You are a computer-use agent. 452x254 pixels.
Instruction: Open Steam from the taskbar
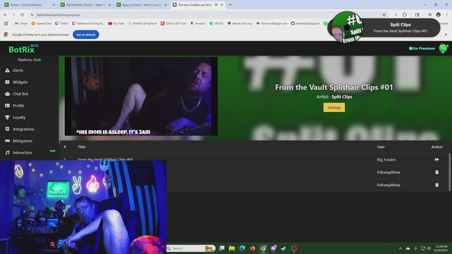tap(284, 248)
